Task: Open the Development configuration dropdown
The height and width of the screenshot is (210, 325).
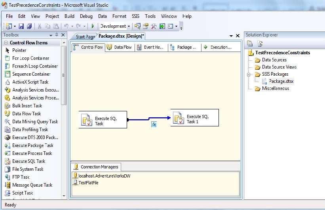Action: [x=129, y=26]
